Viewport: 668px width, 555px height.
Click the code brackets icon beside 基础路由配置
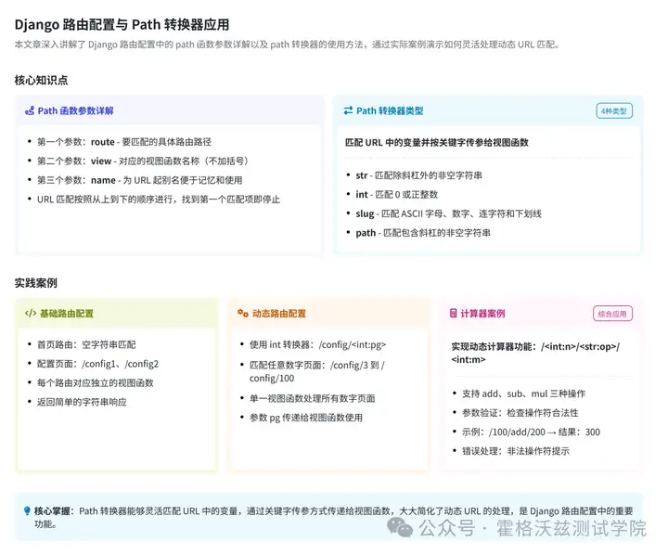pos(31,314)
